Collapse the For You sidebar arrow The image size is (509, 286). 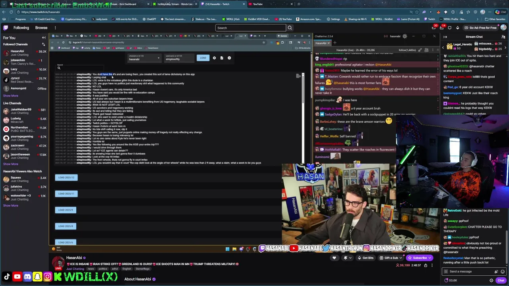(x=44, y=38)
